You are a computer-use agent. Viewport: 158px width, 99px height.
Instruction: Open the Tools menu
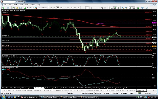27,5
